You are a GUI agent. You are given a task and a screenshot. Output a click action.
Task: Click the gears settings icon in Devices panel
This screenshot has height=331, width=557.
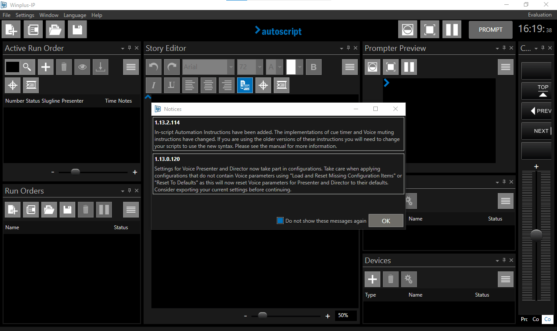pyautogui.click(x=409, y=279)
